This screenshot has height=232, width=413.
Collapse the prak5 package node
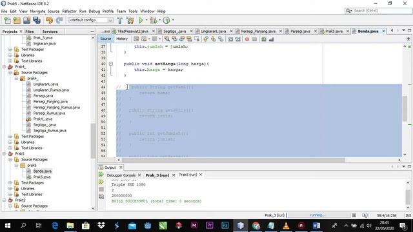coord(16,165)
